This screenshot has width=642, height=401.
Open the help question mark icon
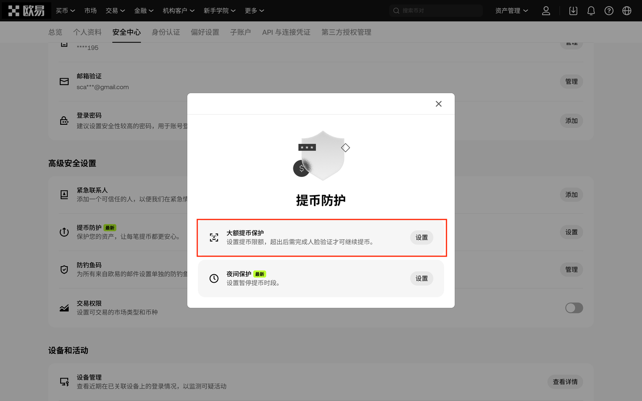(609, 11)
